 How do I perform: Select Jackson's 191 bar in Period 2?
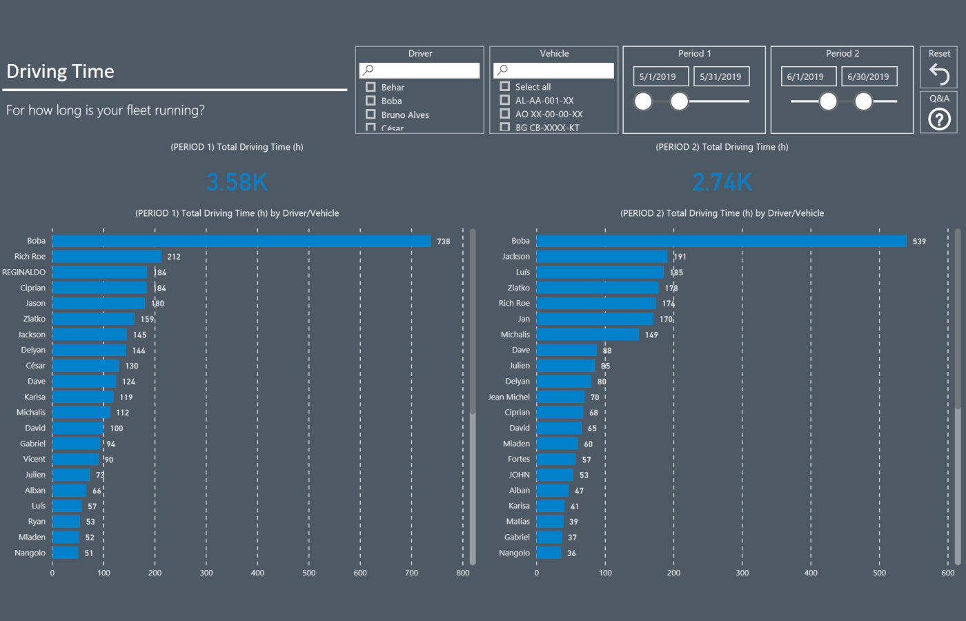point(602,257)
